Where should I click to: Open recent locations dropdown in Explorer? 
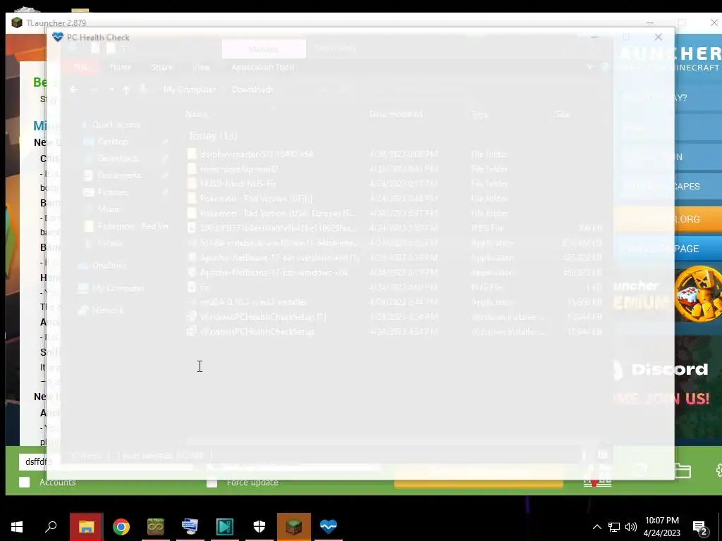pos(111,89)
